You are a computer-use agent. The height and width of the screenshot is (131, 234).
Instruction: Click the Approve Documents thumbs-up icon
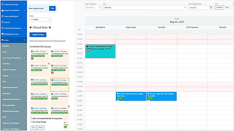point(2,10)
